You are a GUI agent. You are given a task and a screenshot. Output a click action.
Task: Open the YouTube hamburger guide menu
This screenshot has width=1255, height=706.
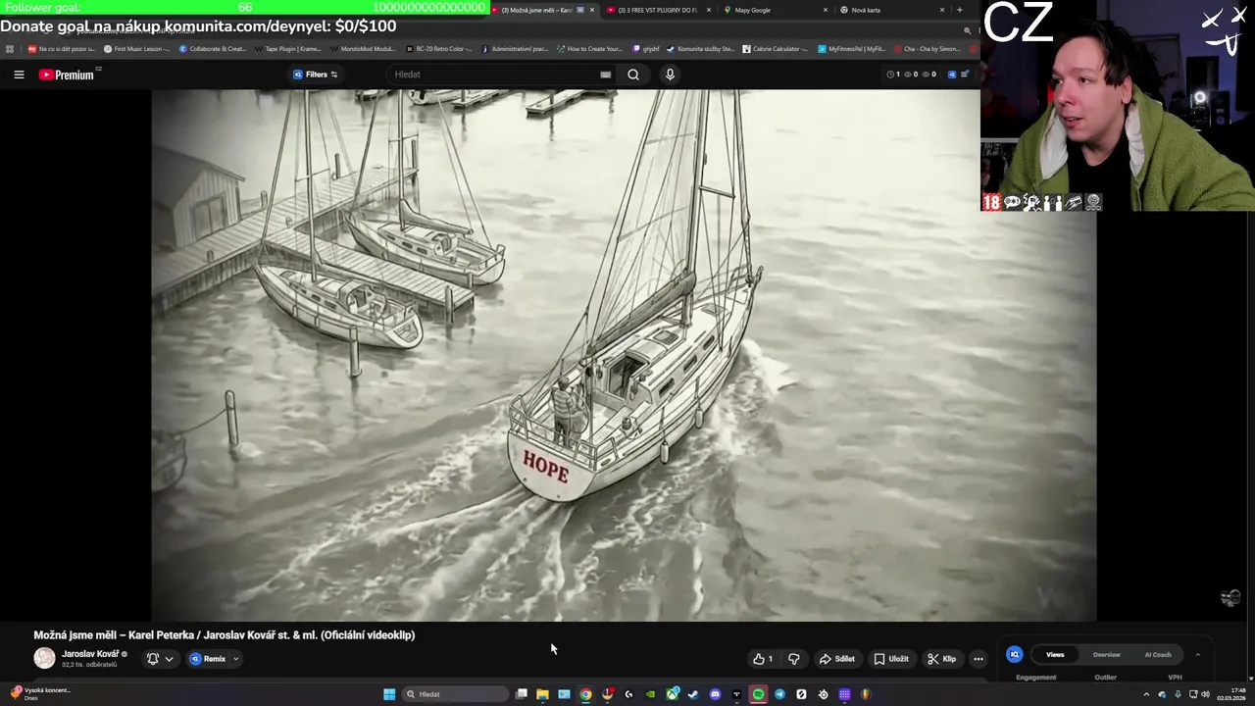pyautogui.click(x=19, y=75)
